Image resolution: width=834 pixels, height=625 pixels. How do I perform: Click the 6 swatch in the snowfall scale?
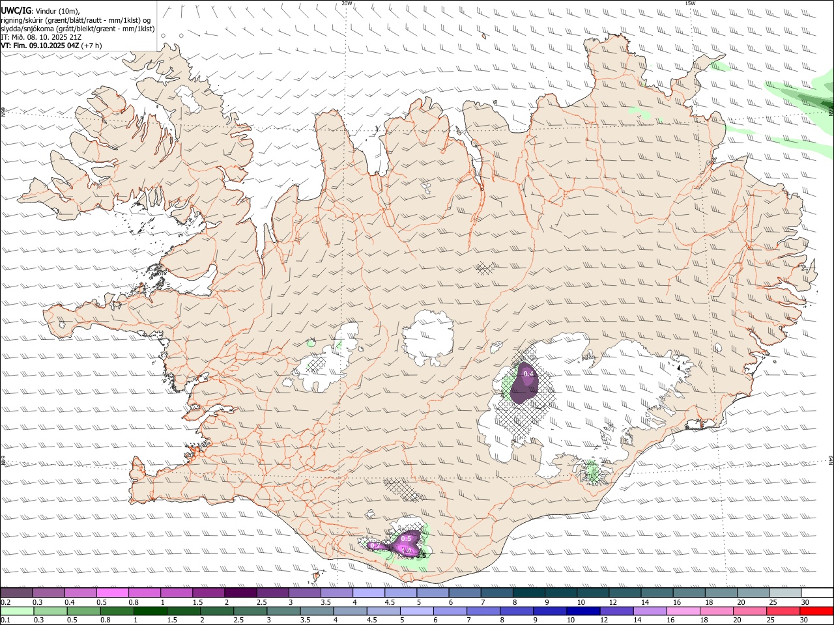point(465,592)
